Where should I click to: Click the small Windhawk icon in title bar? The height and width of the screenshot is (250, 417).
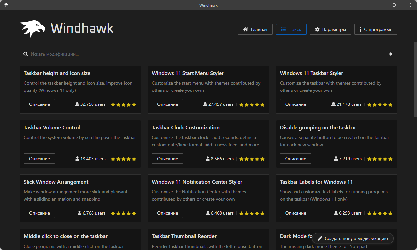6,5
